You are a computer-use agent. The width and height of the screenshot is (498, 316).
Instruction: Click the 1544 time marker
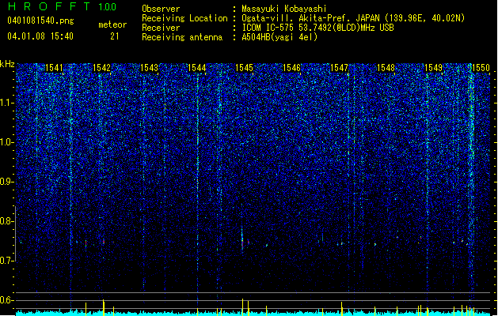(196, 68)
